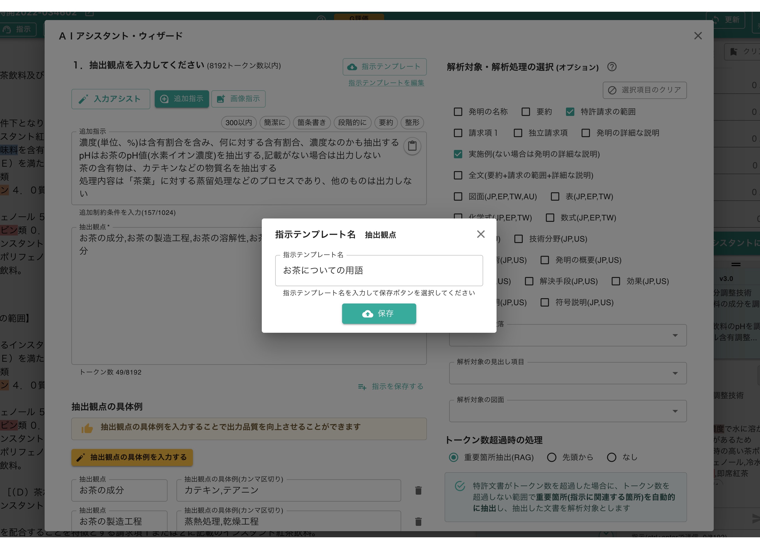Click the 指示を保存する link
This screenshot has height=549, width=760.
click(x=391, y=387)
